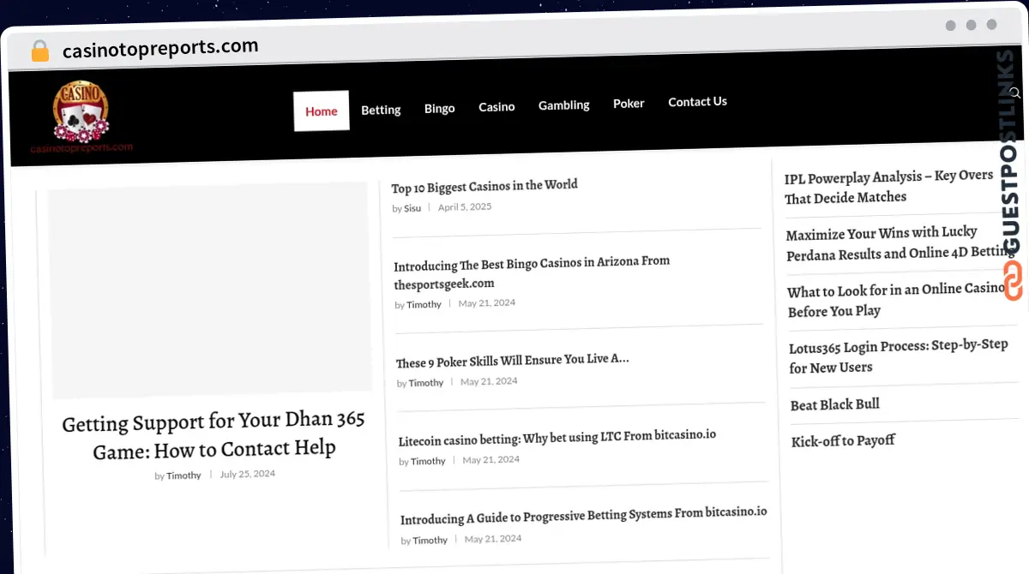Image resolution: width=1029 pixels, height=574 pixels.
Task: Click author Timothy under Dhan 365 article
Action: pos(184,475)
